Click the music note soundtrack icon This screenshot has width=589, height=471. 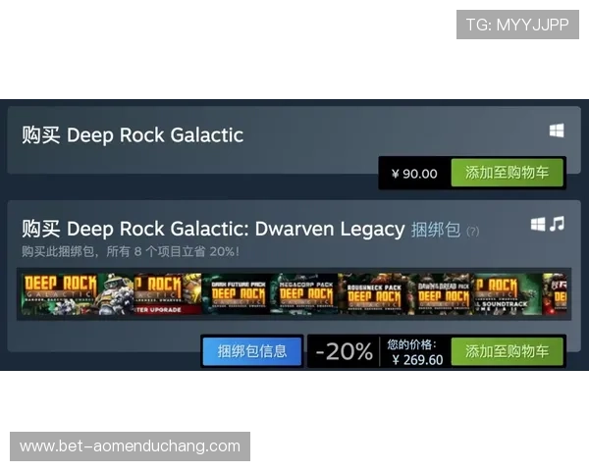[557, 224]
